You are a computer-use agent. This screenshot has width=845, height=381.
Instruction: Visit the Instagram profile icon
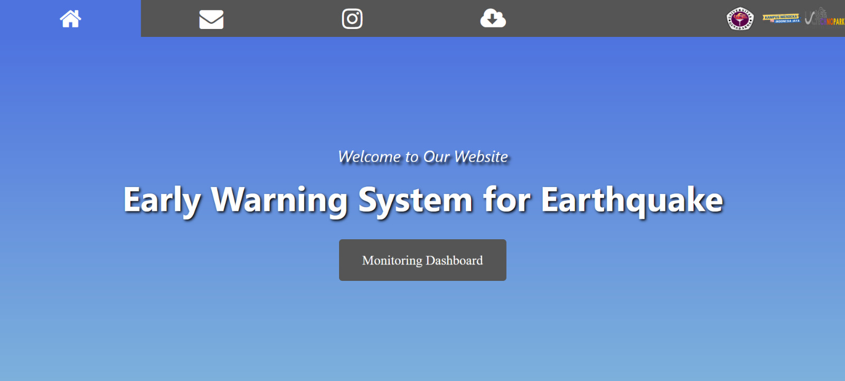352,19
